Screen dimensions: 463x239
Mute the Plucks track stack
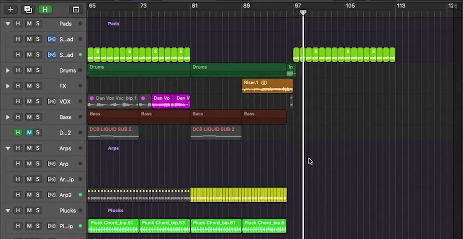pos(29,210)
